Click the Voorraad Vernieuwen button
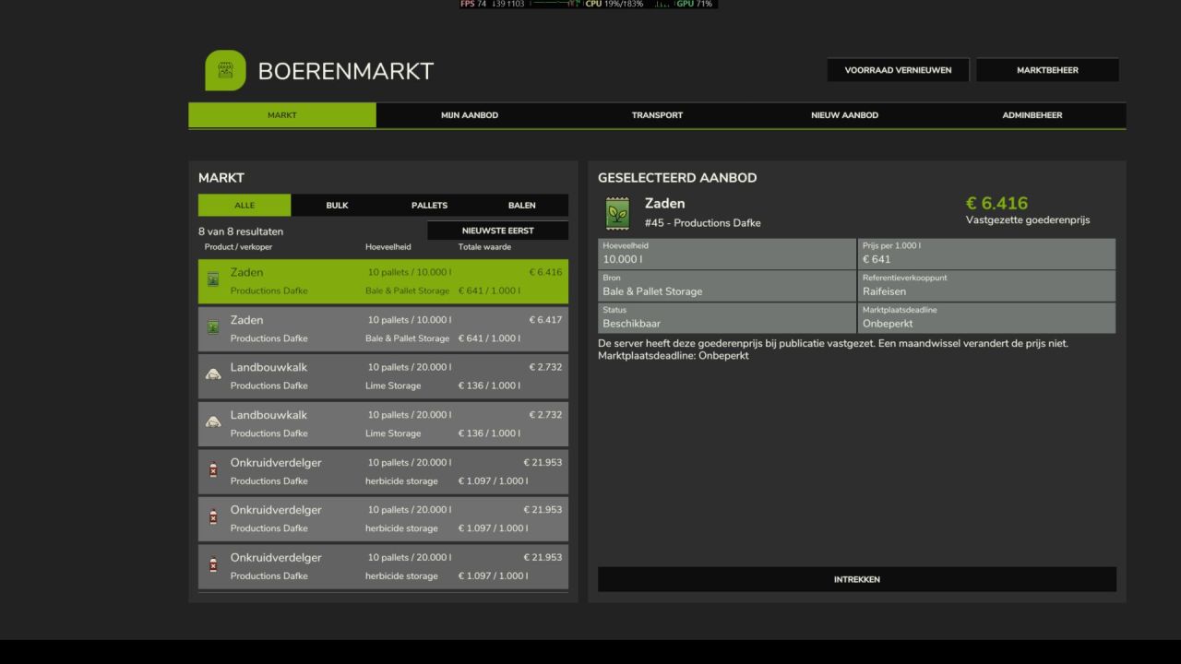This screenshot has width=1181, height=664. (898, 70)
